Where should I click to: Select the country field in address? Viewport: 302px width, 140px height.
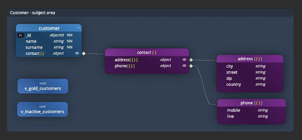250,84
